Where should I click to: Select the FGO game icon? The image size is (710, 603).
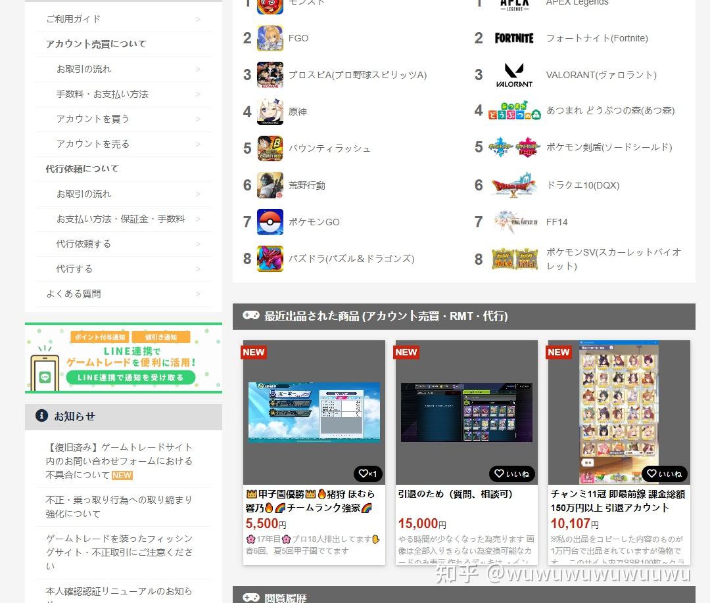[x=270, y=38]
